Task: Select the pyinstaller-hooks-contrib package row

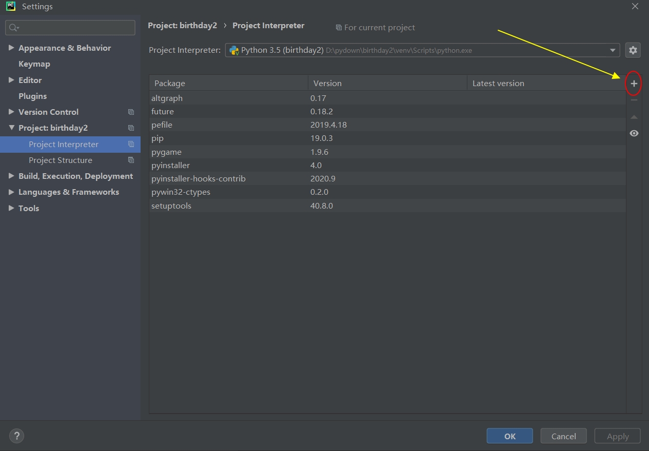Action: (x=387, y=178)
